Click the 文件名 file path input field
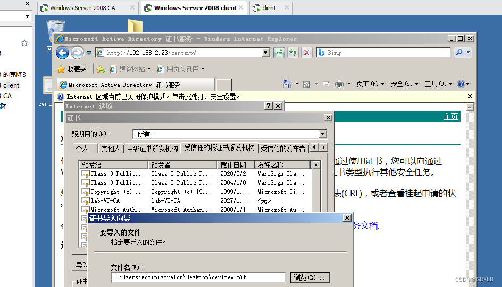Image resolution: width=502 pixels, height=287 pixels. [x=198, y=277]
